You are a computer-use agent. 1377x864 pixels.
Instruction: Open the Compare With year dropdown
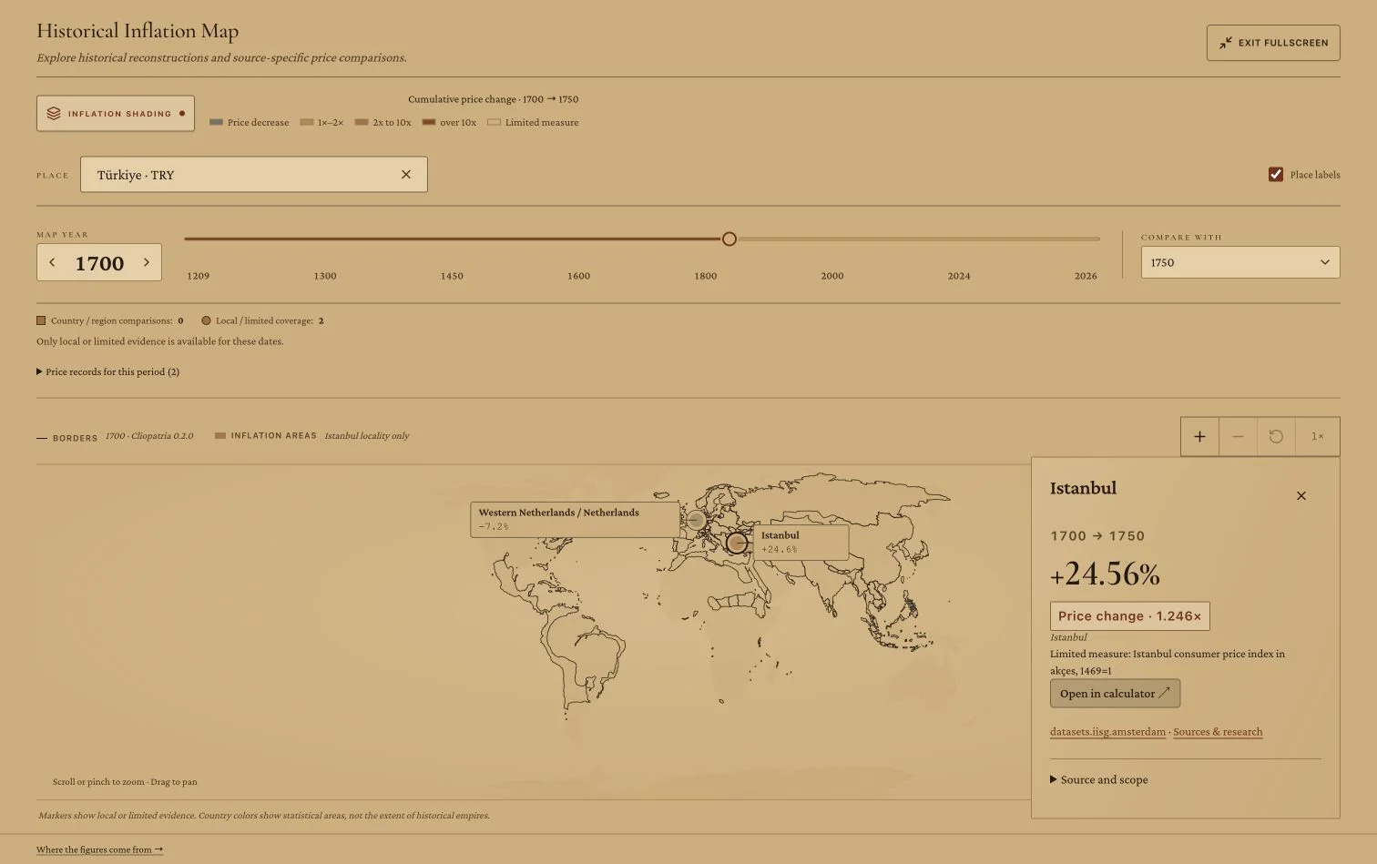[x=1240, y=262]
